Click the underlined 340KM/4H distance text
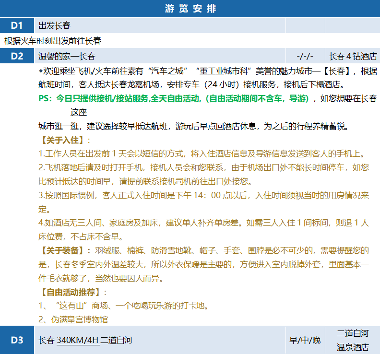The image size is (380, 354). pos(78,341)
